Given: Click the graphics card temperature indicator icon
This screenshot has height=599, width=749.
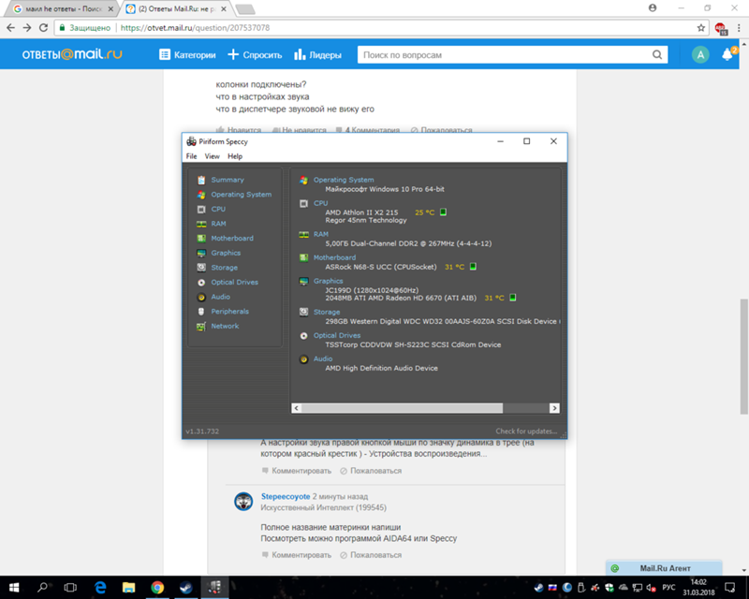Looking at the screenshot, I should 512,298.
